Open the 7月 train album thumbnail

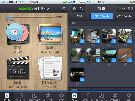click(x=109, y=36)
